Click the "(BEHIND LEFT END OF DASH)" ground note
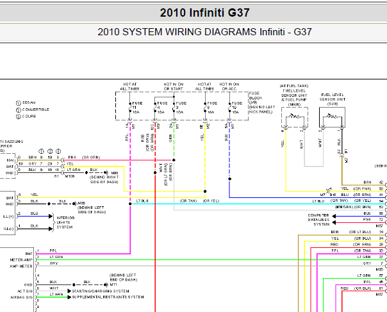The width and height of the screenshot is (387, 312). [123, 277]
